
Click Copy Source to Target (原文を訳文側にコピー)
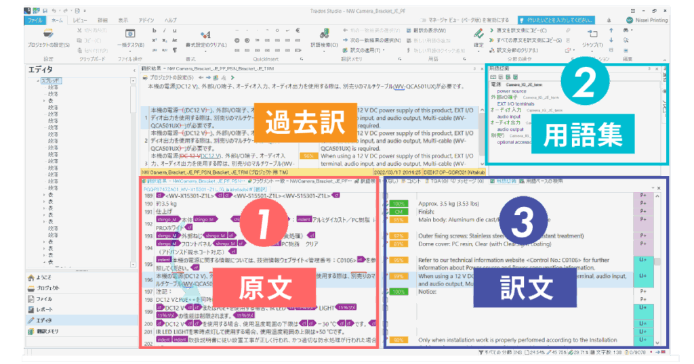[518, 30]
